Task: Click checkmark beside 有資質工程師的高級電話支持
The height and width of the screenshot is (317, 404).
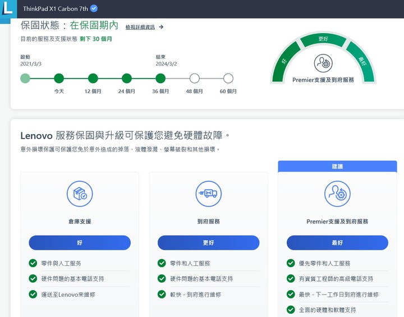Action: tap(291, 279)
